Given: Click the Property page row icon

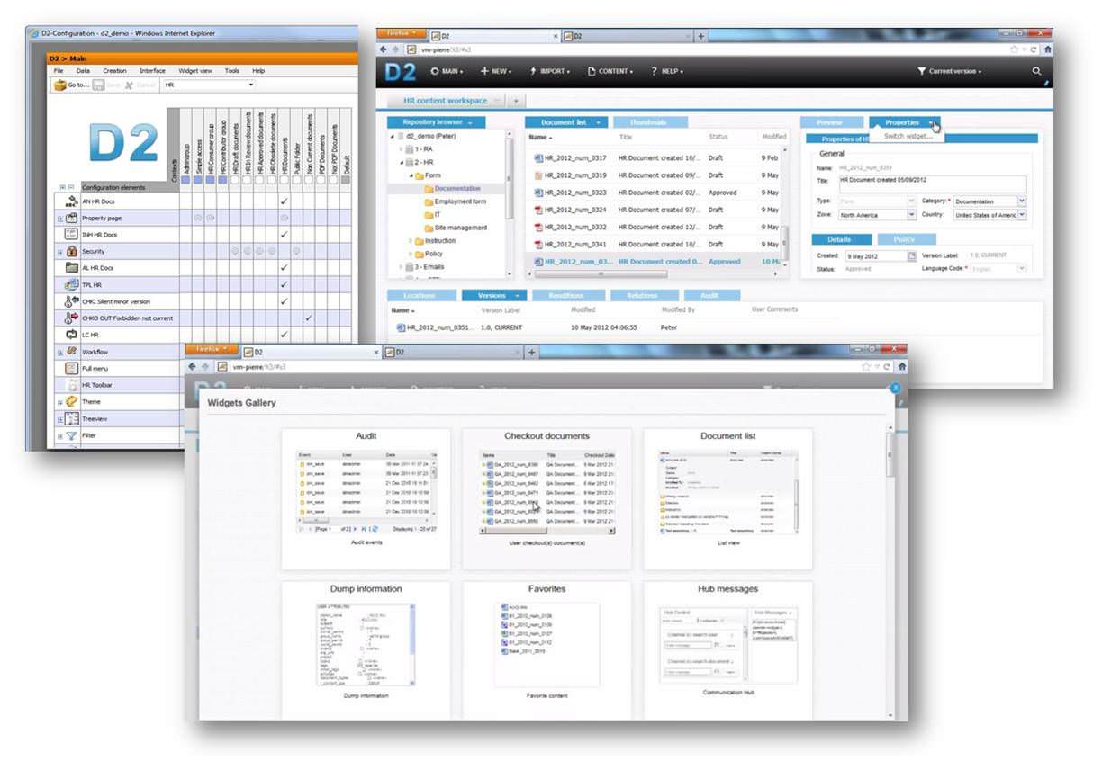Looking at the screenshot, I should click(x=71, y=218).
